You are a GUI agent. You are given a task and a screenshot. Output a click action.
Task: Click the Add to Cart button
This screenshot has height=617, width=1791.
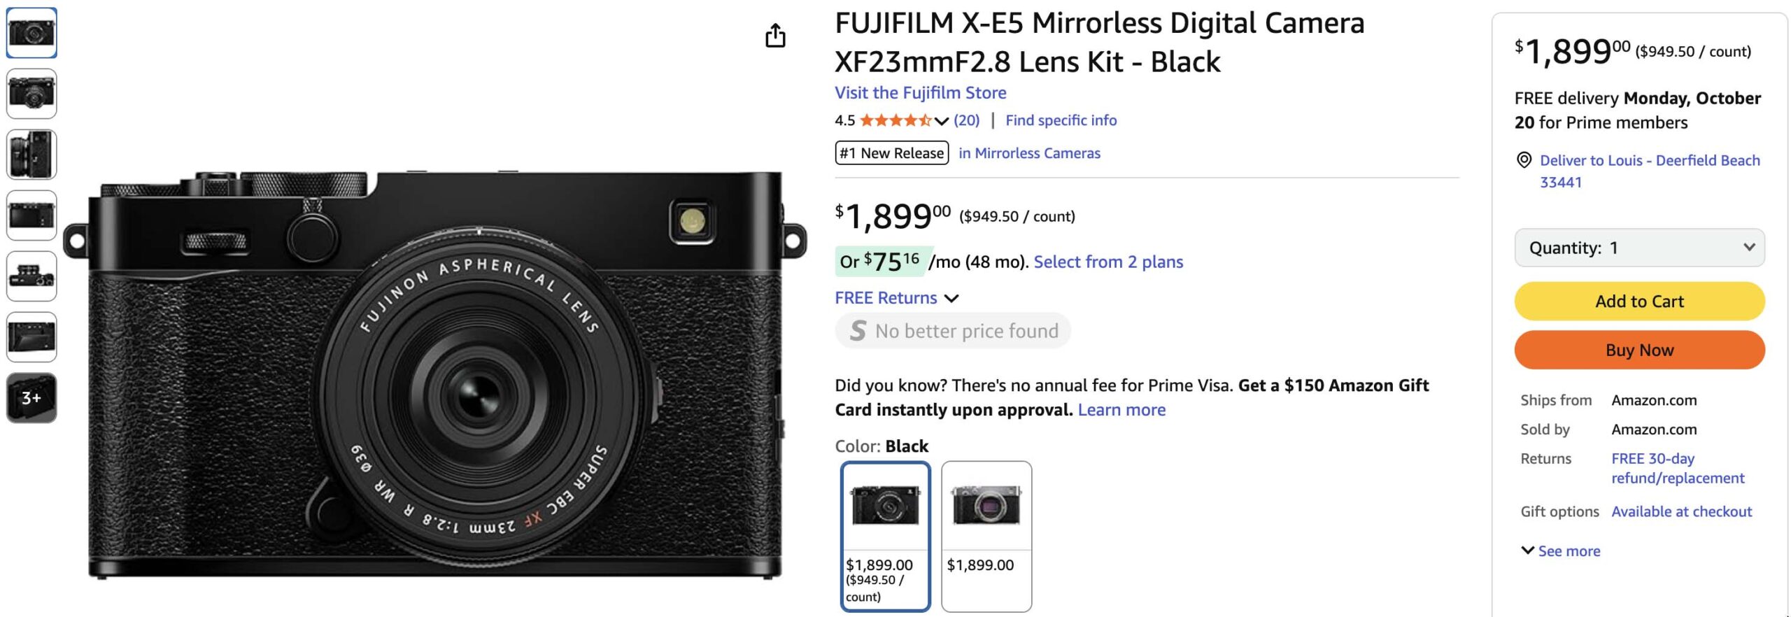(x=1638, y=302)
